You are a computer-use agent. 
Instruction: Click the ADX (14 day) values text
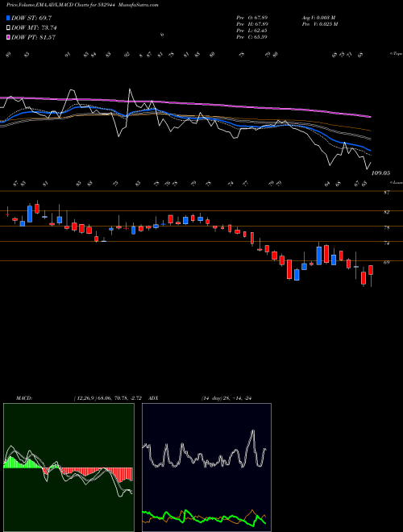pyautogui.click(x=226, y=398)
